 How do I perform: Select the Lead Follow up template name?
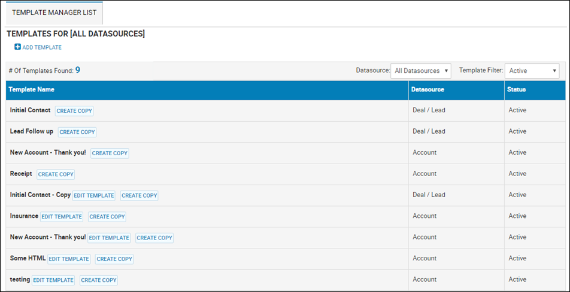pyautogui.click(x=32, y=131)
